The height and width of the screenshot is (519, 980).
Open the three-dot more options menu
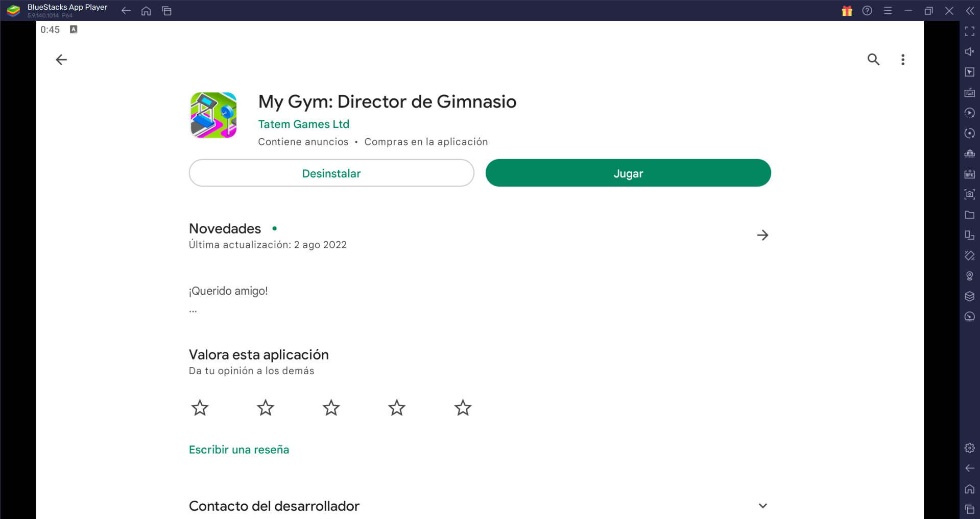903,60
